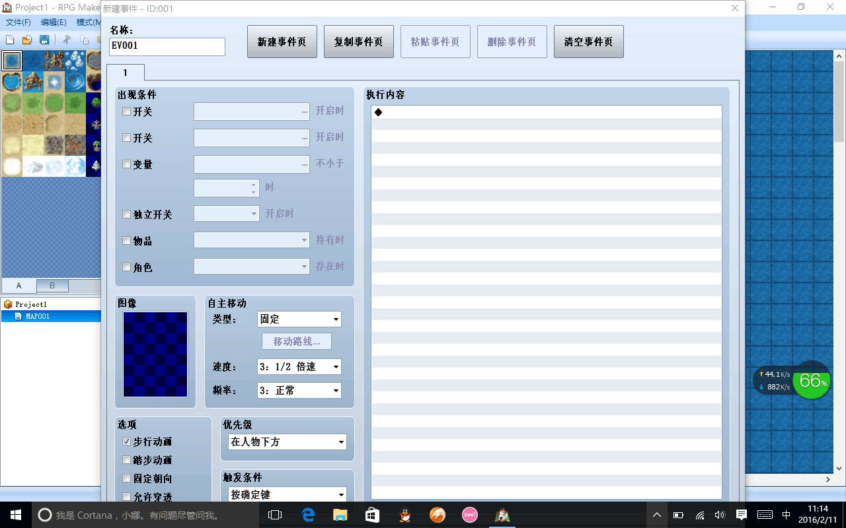Select the lava rock tile
The width and height of the screenshot is (846, 528).
[x=75, y=145]
